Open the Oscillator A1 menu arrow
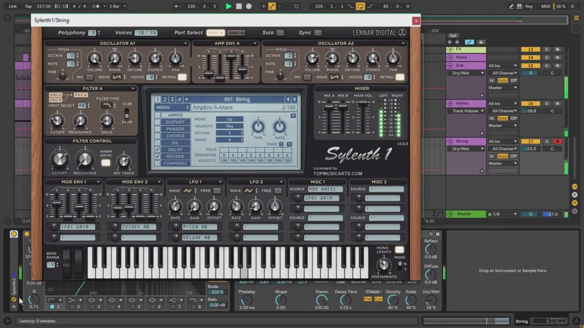This screenshot has width=584, height=328. point(185,43)
